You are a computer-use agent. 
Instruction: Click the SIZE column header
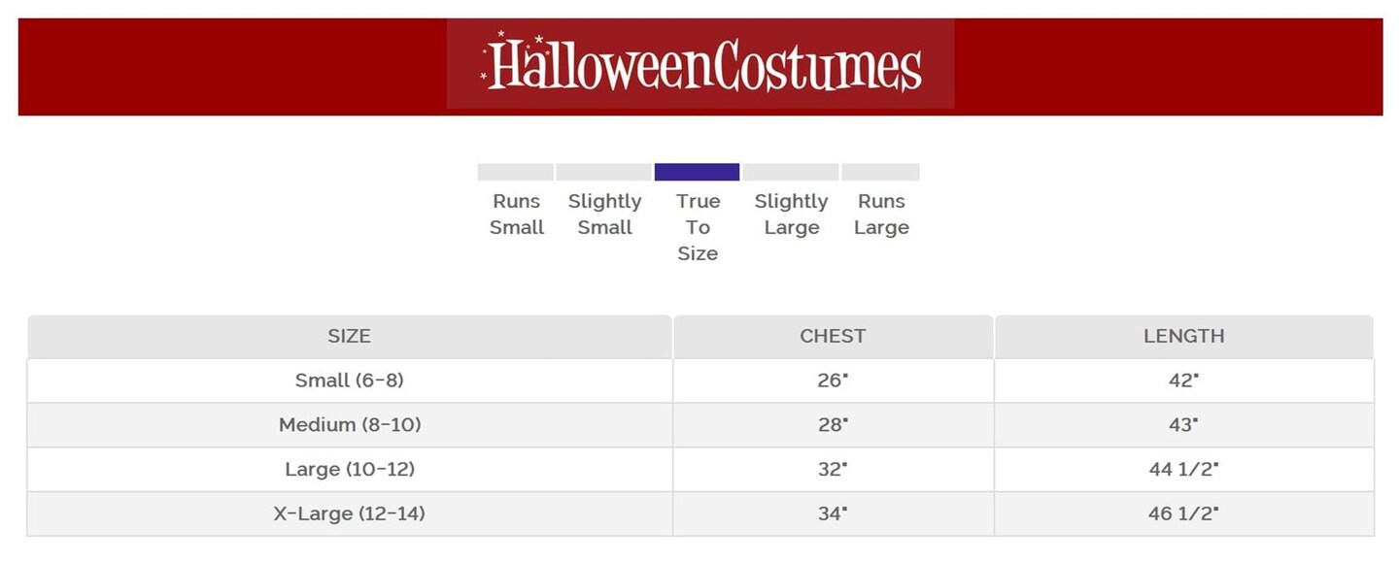[349, 336]
